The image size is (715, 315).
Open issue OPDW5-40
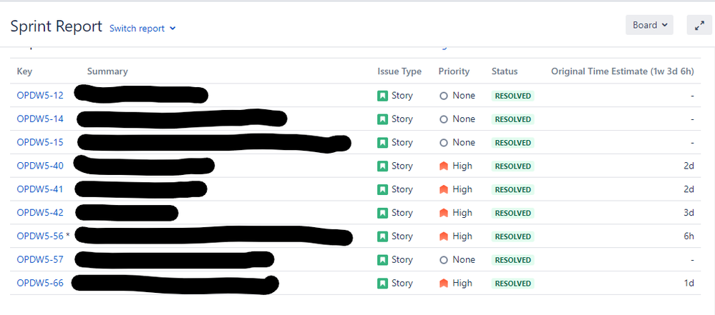(x=40, y=166)
